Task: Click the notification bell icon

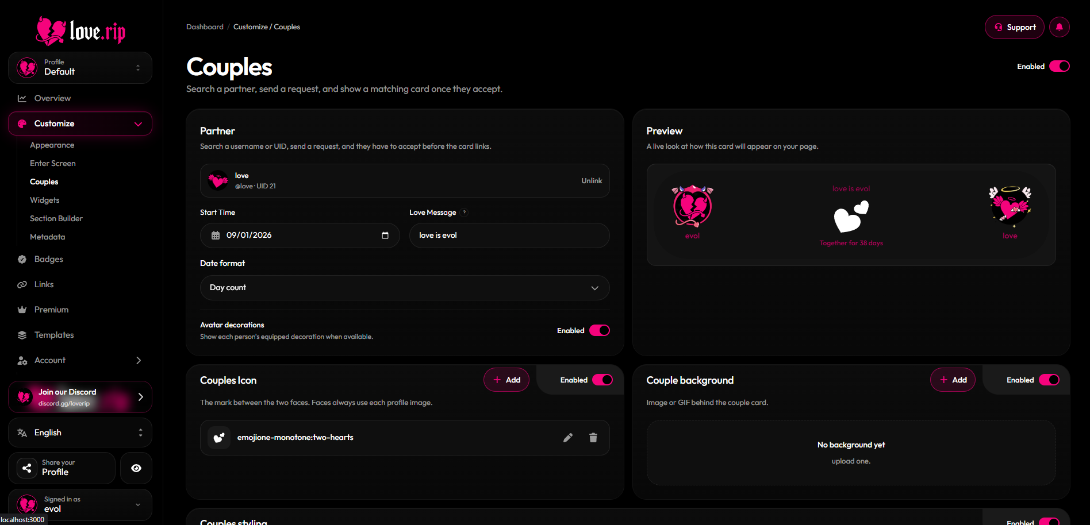Action: click(1059, 27)
